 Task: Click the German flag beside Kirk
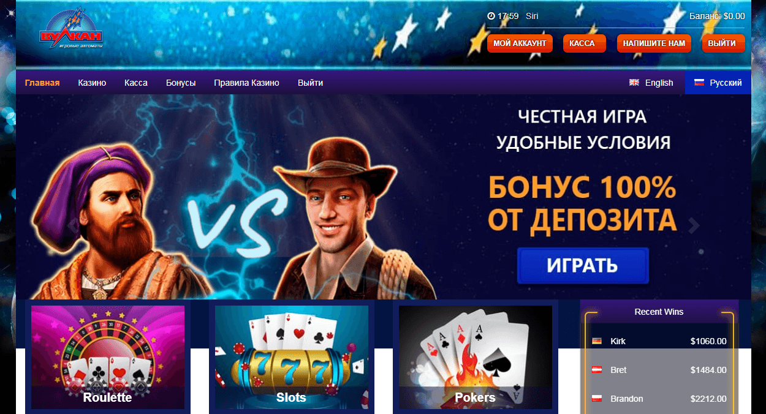click(597, 341)
